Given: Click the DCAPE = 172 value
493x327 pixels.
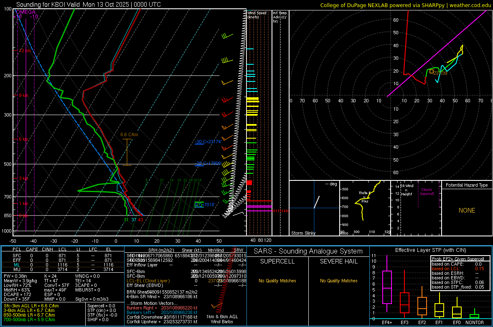Looking at the screenshot, I should (17, 294).
